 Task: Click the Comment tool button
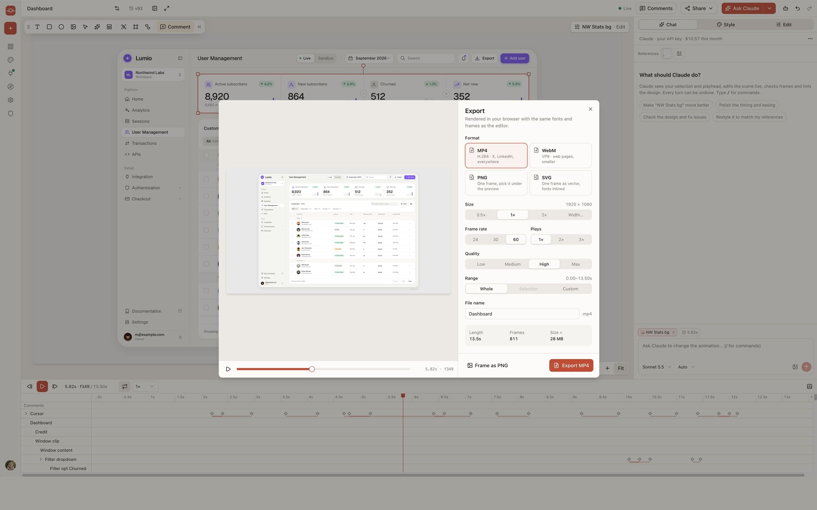click(175, 27)
